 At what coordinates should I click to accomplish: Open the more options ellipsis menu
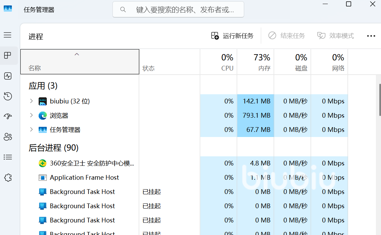[x=371, y=36]
